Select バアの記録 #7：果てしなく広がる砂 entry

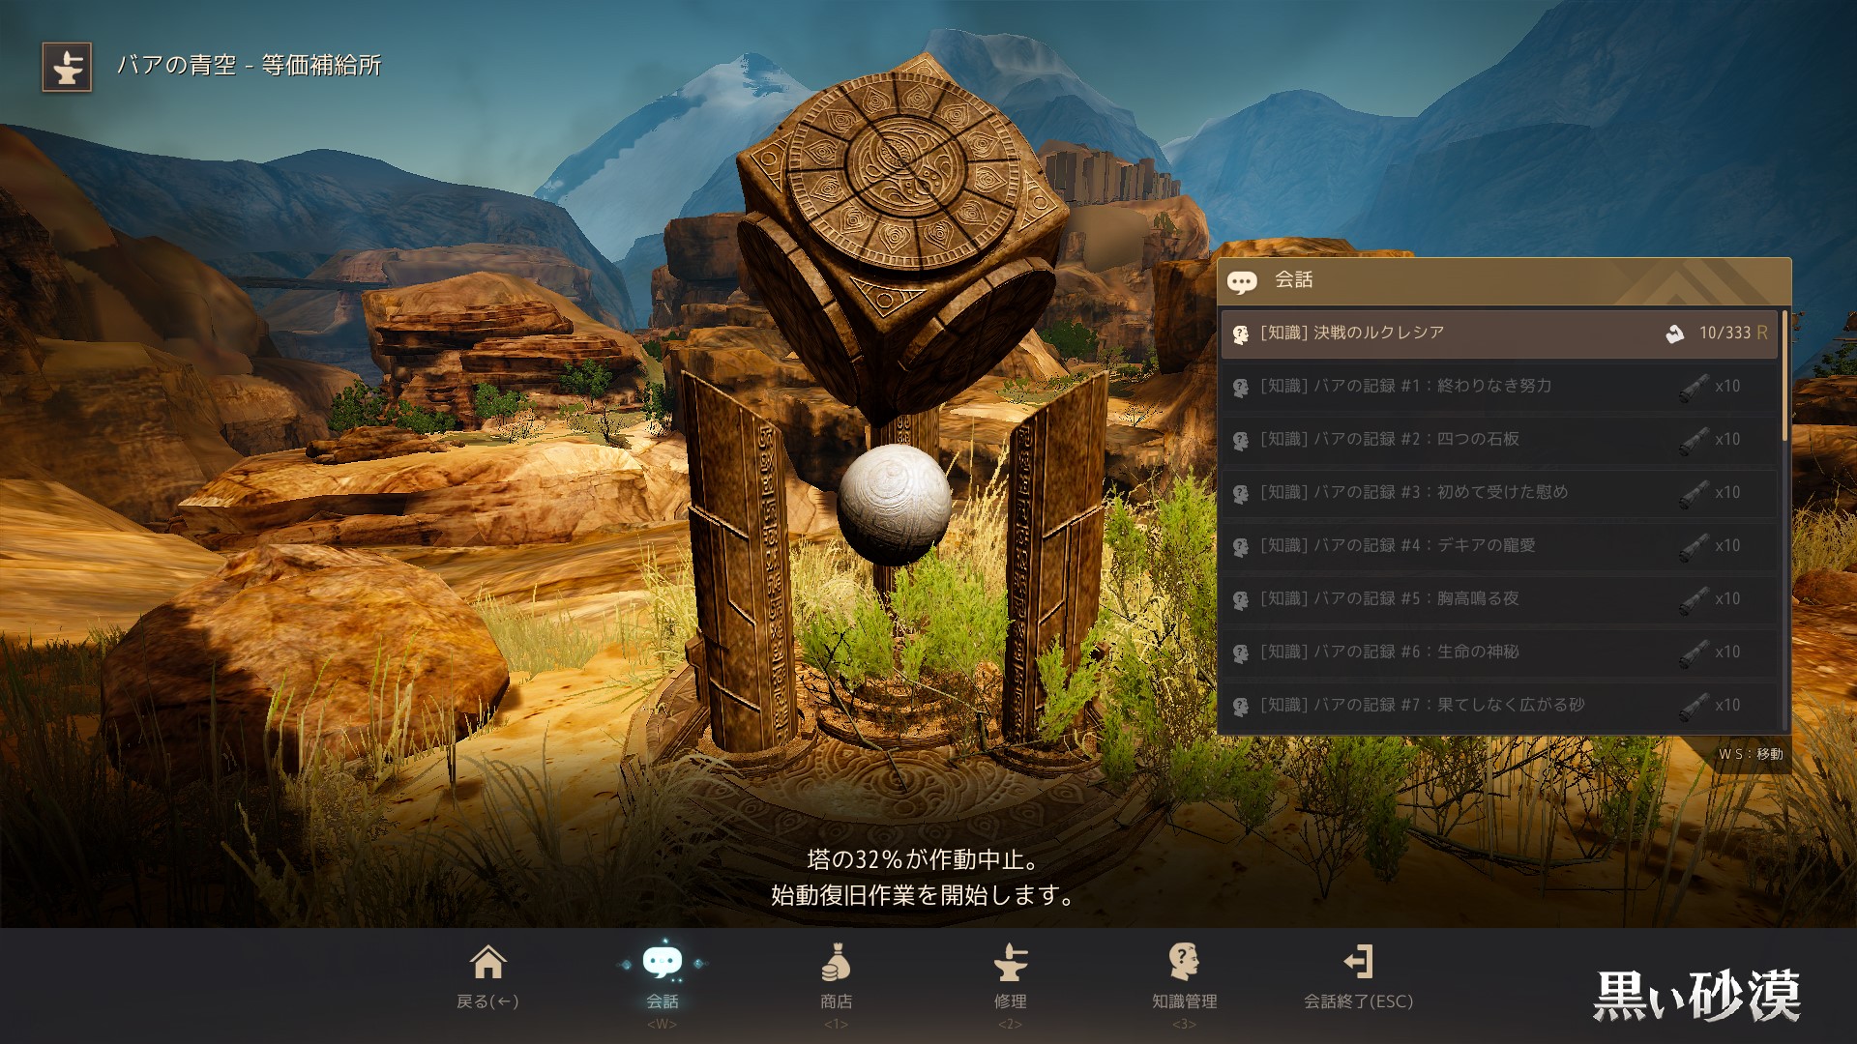(x=1499, y=706)
